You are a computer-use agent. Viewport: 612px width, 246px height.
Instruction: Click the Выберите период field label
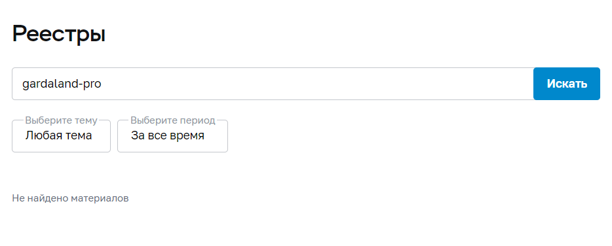(173, 120)
